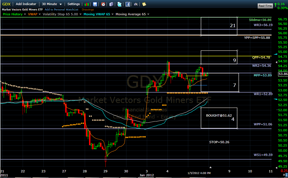Expand the Volatility Stop 65 5.00 menu arrow
This screenshot has height=178, width=288.
point(80,14)
